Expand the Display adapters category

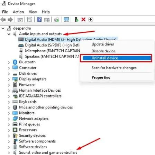click(x=9, y=79)
